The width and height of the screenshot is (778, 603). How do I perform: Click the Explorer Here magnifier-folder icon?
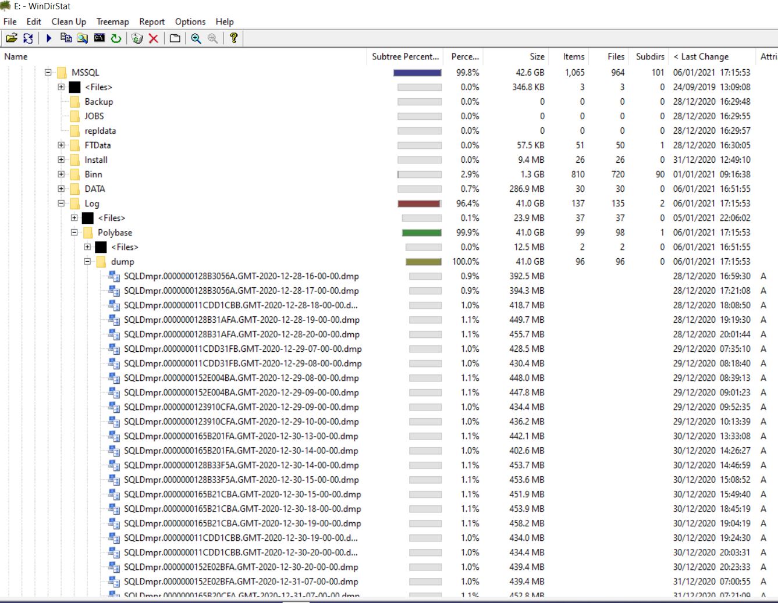[83, 38]
